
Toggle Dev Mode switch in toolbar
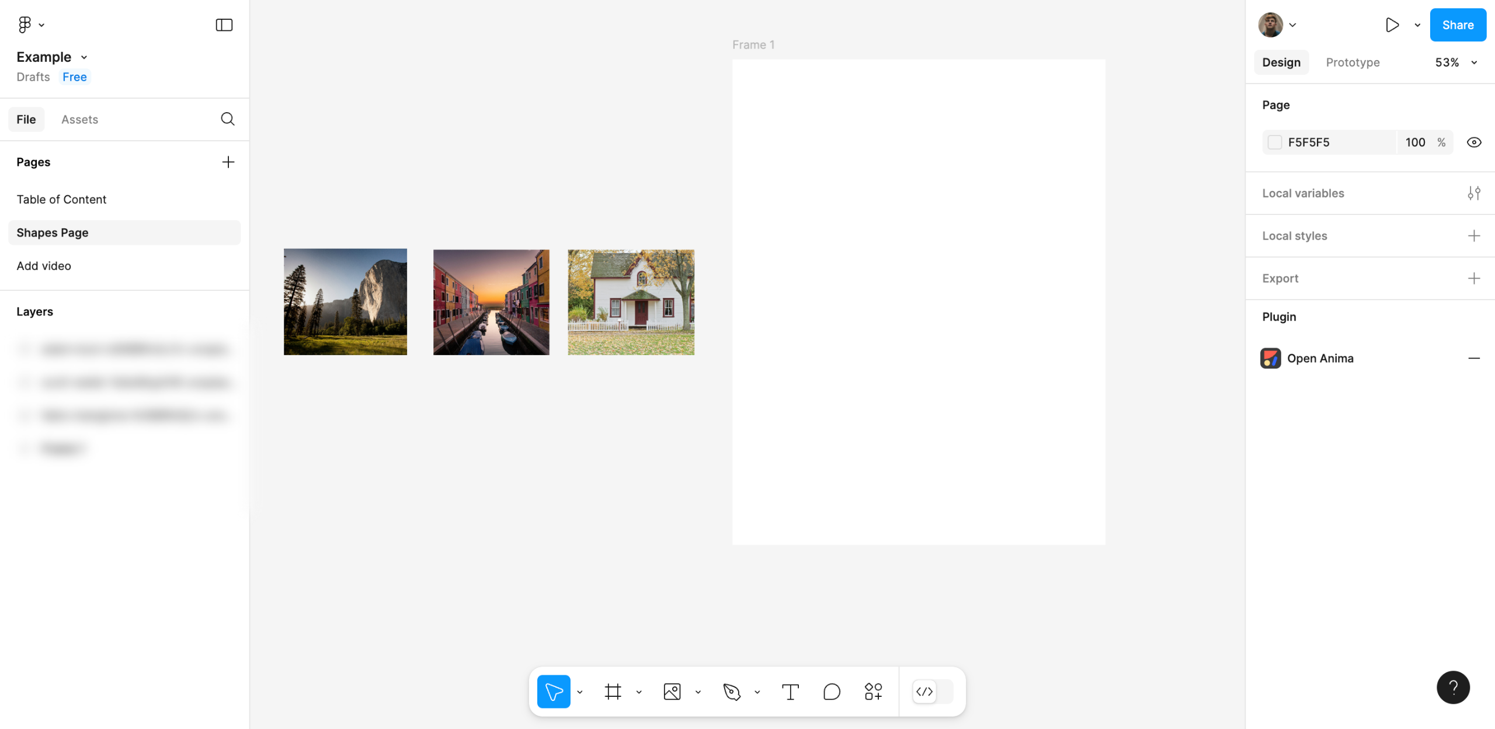point(933,692)
